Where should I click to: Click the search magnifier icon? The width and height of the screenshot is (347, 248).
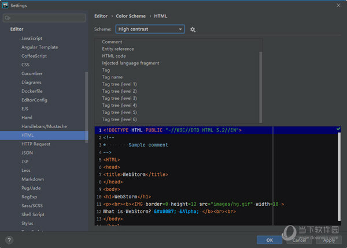[7, 18]
